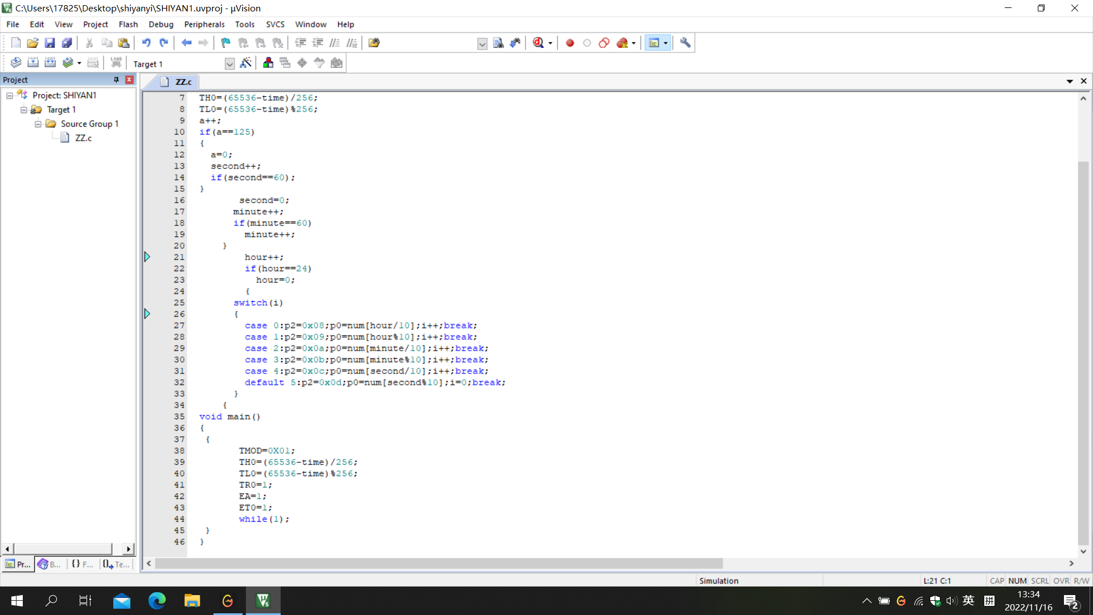
Task: Open the File menu
Action: point(13,24)
